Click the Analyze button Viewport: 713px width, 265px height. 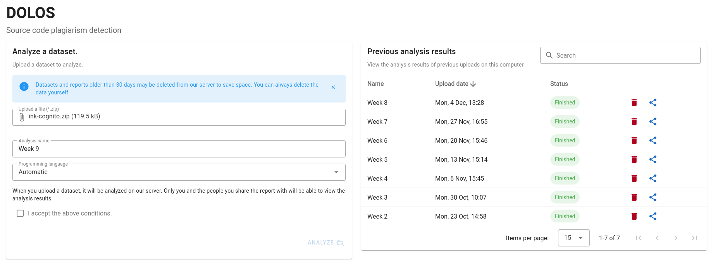[x=325, y=243]
